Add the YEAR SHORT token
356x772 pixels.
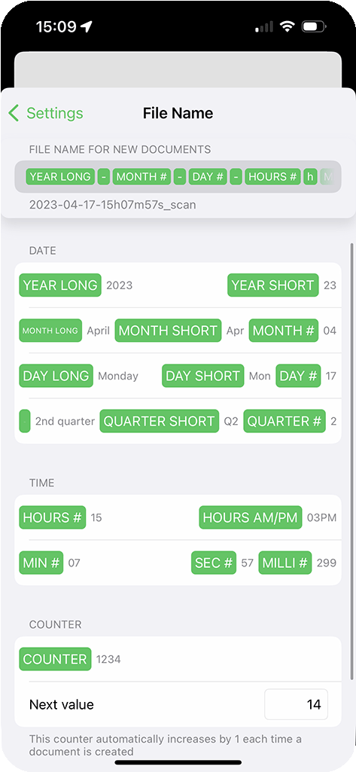[x=273, y=285]
